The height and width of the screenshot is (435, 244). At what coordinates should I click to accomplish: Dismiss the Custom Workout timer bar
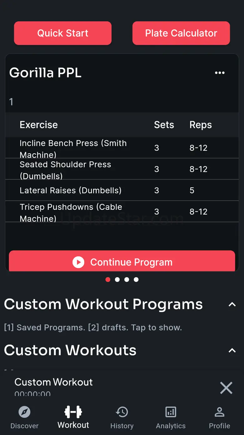[226, 388]
